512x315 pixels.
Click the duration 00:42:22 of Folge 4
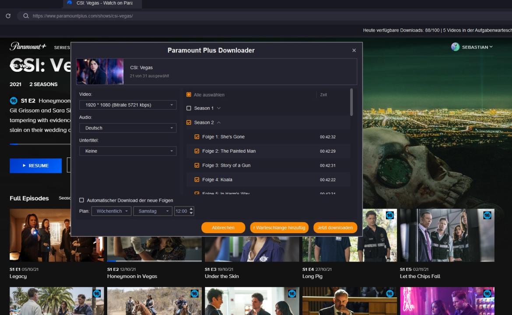click(327, 179)
